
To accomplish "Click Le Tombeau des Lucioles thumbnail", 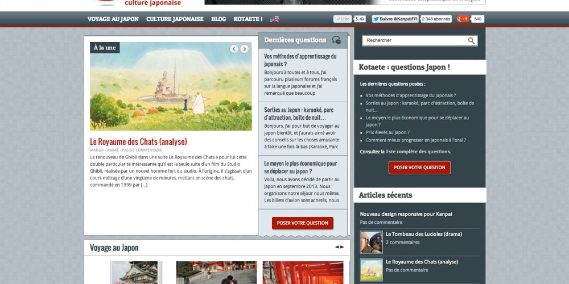I will pyautogui.click(x=371, y=243).
